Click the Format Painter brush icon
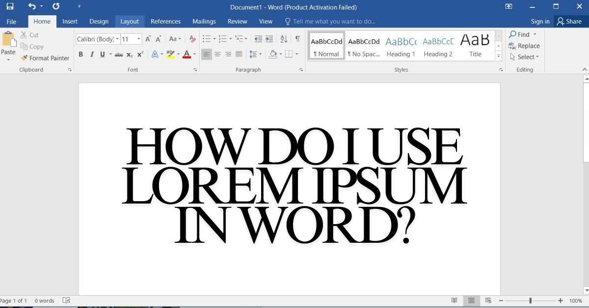The width and height of the screenshot is (589, 308). pos(24,58)
